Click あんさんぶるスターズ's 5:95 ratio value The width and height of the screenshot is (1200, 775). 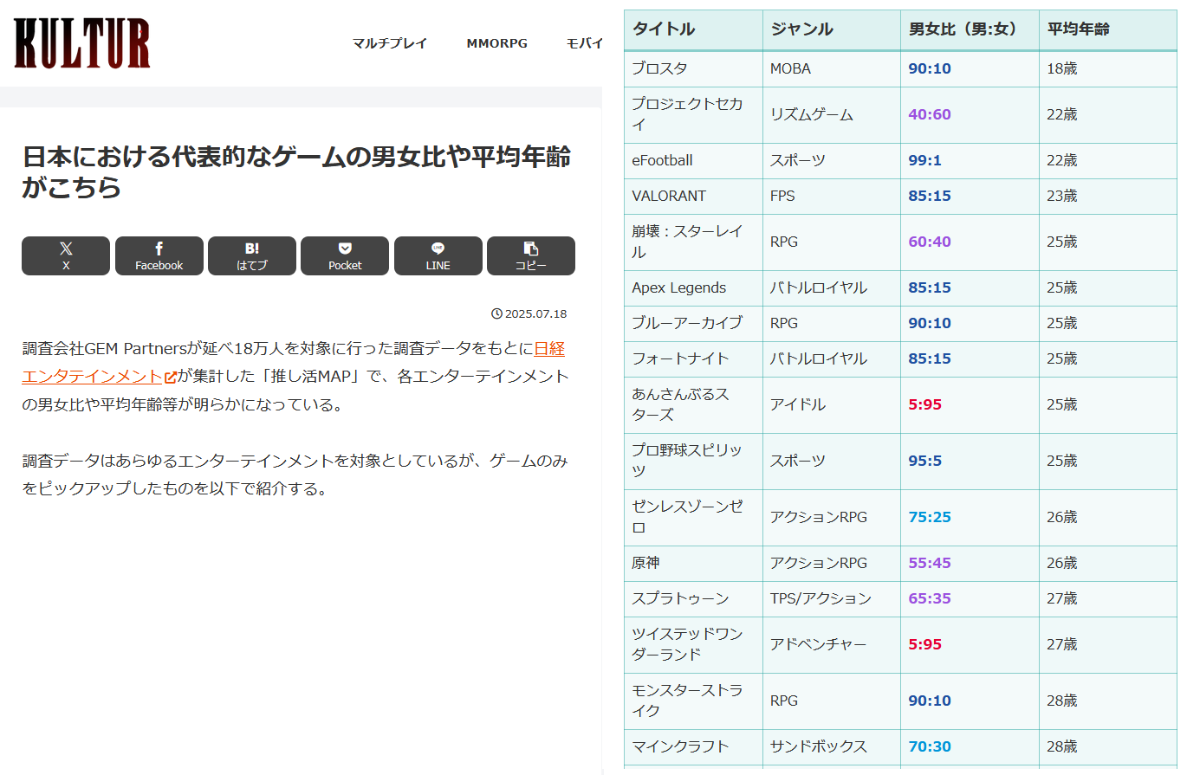[x=924, y=404]
